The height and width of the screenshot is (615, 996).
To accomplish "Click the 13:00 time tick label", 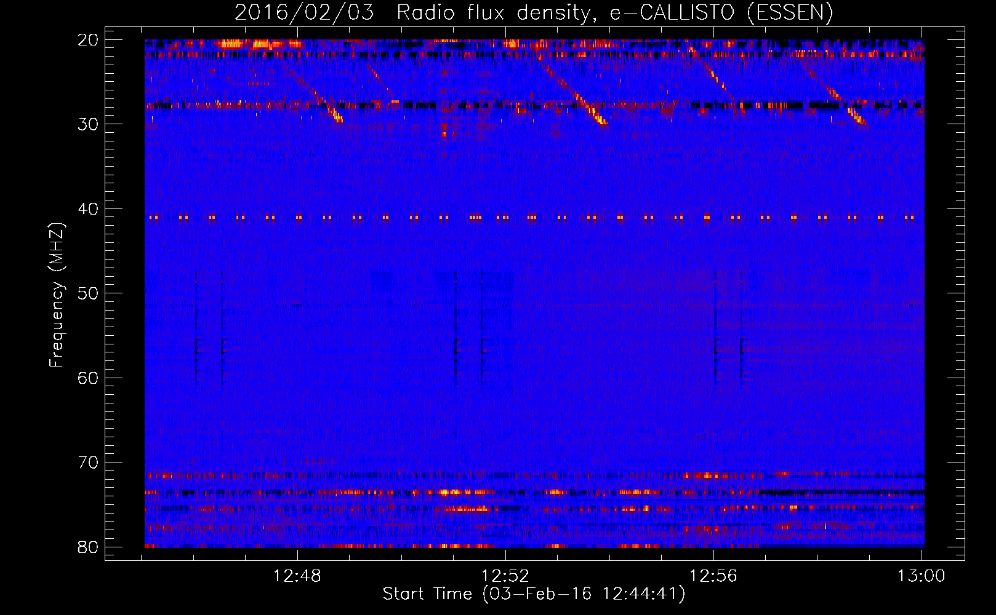I will (x=921, y=576).
